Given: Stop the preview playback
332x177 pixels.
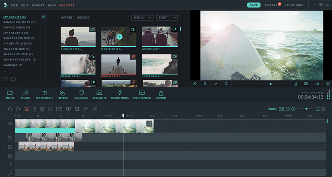Looking at the screenshot, I should 226,84.
